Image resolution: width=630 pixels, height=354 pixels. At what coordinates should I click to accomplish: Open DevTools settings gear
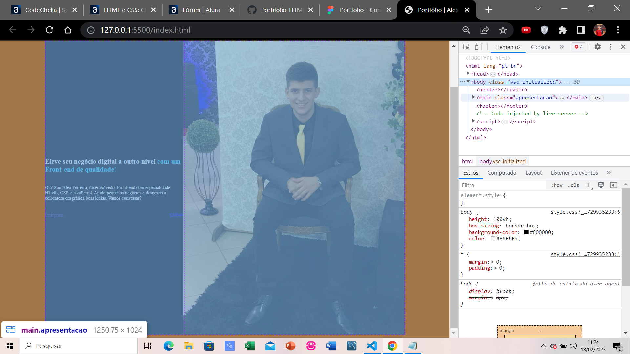(598, 47)
